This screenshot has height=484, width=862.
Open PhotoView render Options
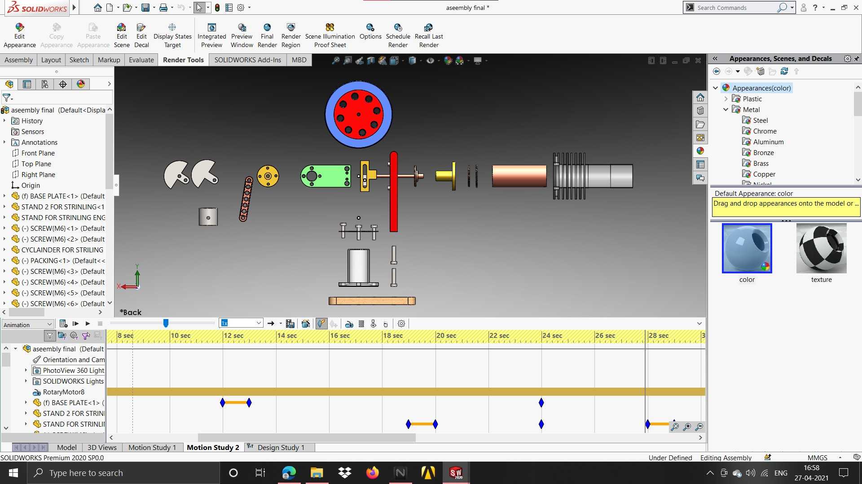click(370, 31)
